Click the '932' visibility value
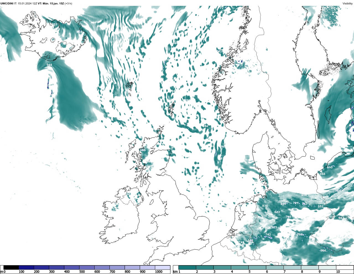 tap(321, 206)
